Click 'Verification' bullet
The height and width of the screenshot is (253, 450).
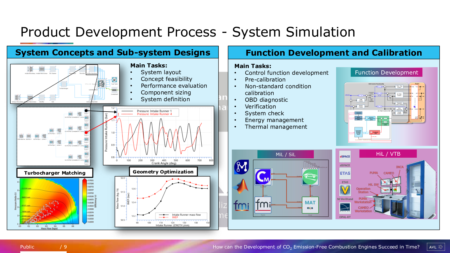point(260,107)
